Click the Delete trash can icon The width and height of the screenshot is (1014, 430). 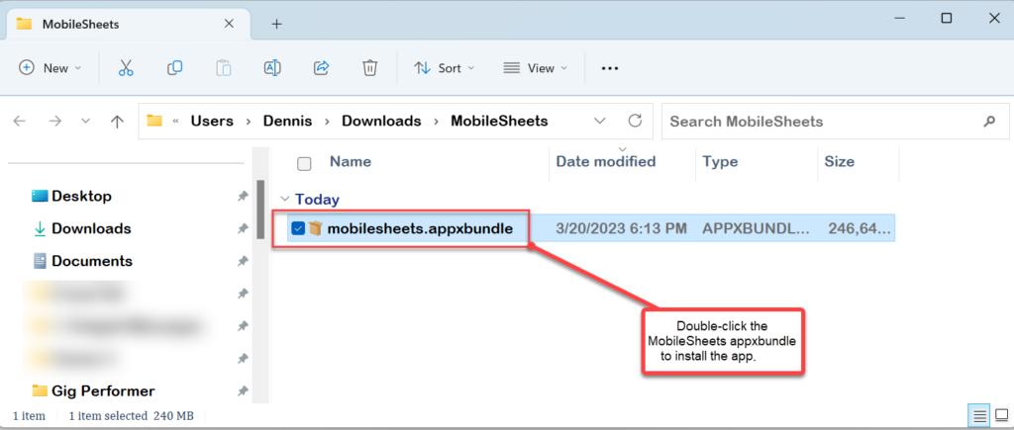click(x=370, y=68)
